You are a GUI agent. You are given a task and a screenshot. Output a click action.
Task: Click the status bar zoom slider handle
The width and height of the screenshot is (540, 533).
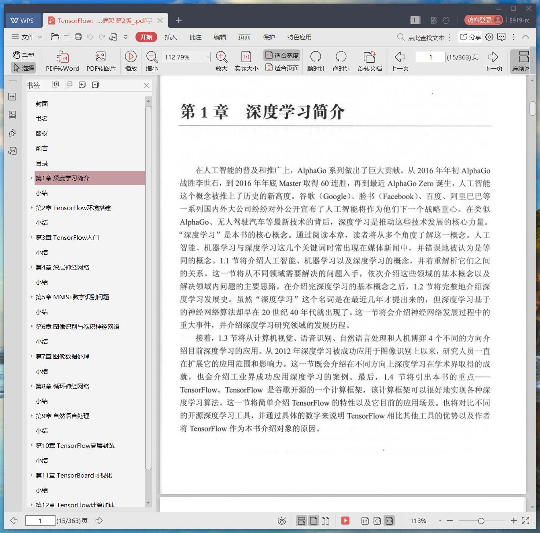point(481,521)
